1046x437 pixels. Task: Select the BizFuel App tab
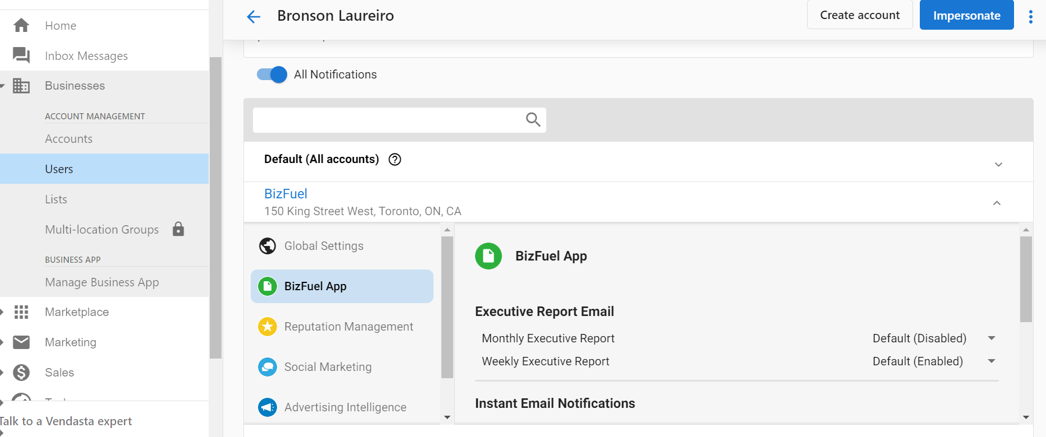(x=342, y=286)
